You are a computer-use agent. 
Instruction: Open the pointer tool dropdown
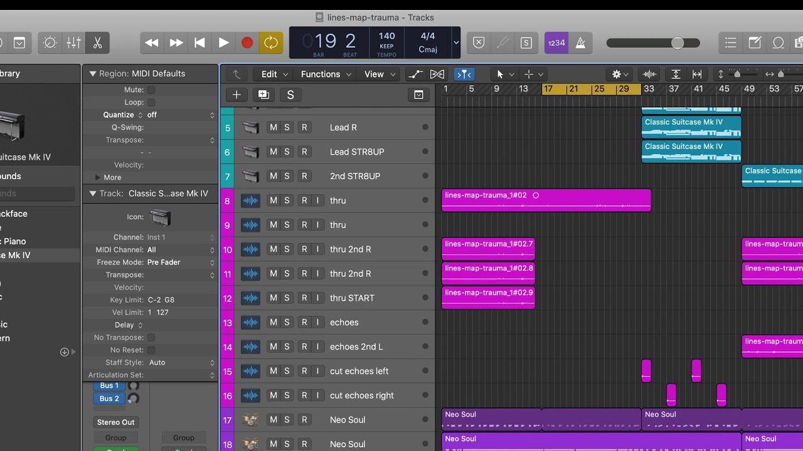click(505, 74)
